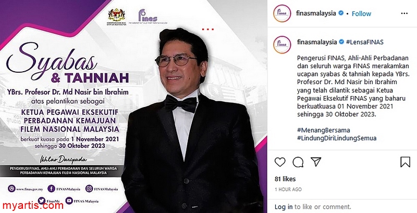
Task: Click the 1 HOUR AGO timestamp
Action: 288,189
